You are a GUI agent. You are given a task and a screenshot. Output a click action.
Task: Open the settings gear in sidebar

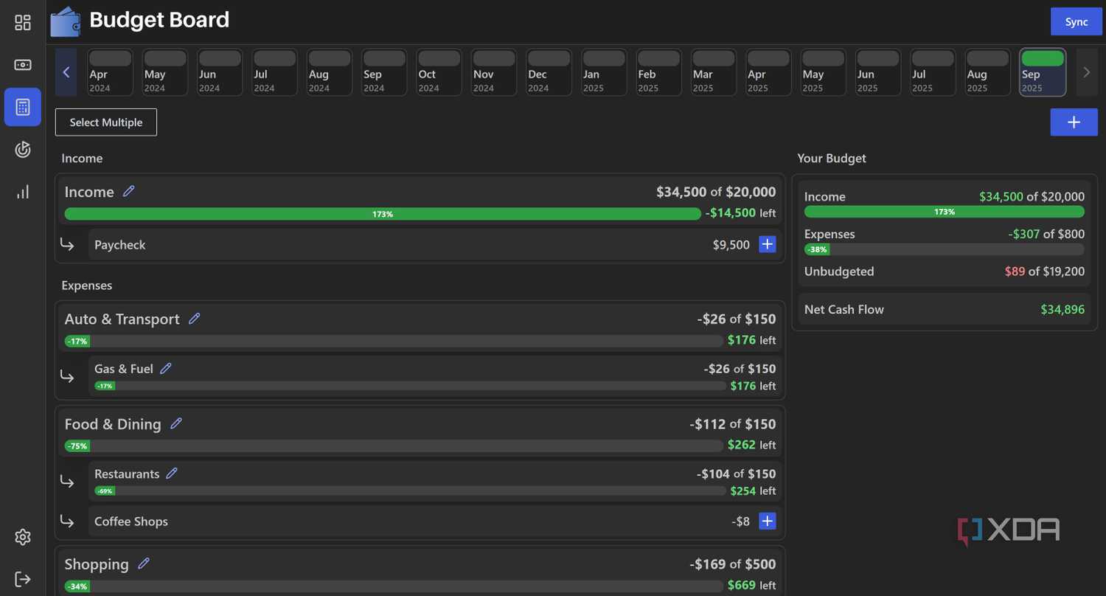point(23,537)
